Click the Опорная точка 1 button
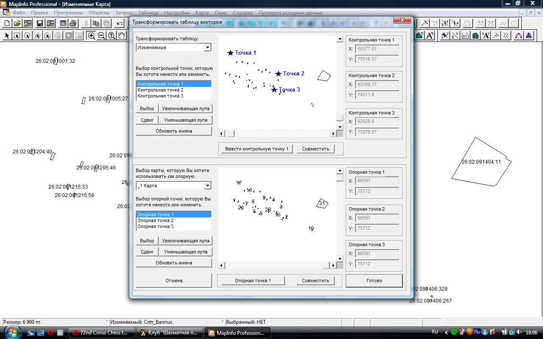This screenshot has width=543, height=339. pos(253,281)
